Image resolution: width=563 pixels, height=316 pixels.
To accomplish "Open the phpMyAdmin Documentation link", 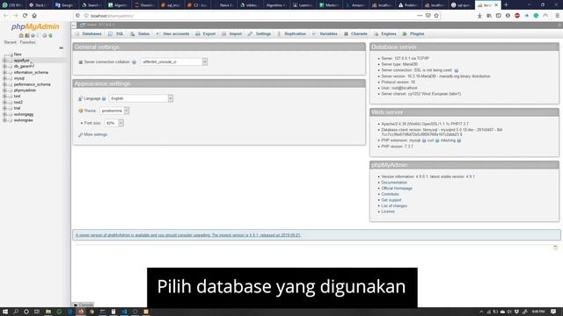I will point(394,183).
